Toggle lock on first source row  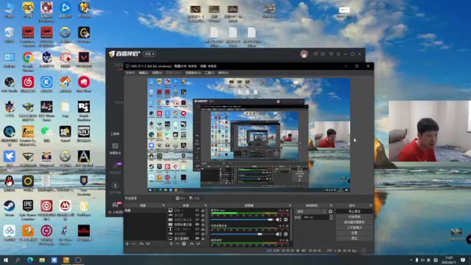(203, 211)
